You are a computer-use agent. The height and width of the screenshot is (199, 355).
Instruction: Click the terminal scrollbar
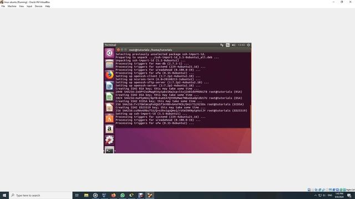click(x=250, y=116)
